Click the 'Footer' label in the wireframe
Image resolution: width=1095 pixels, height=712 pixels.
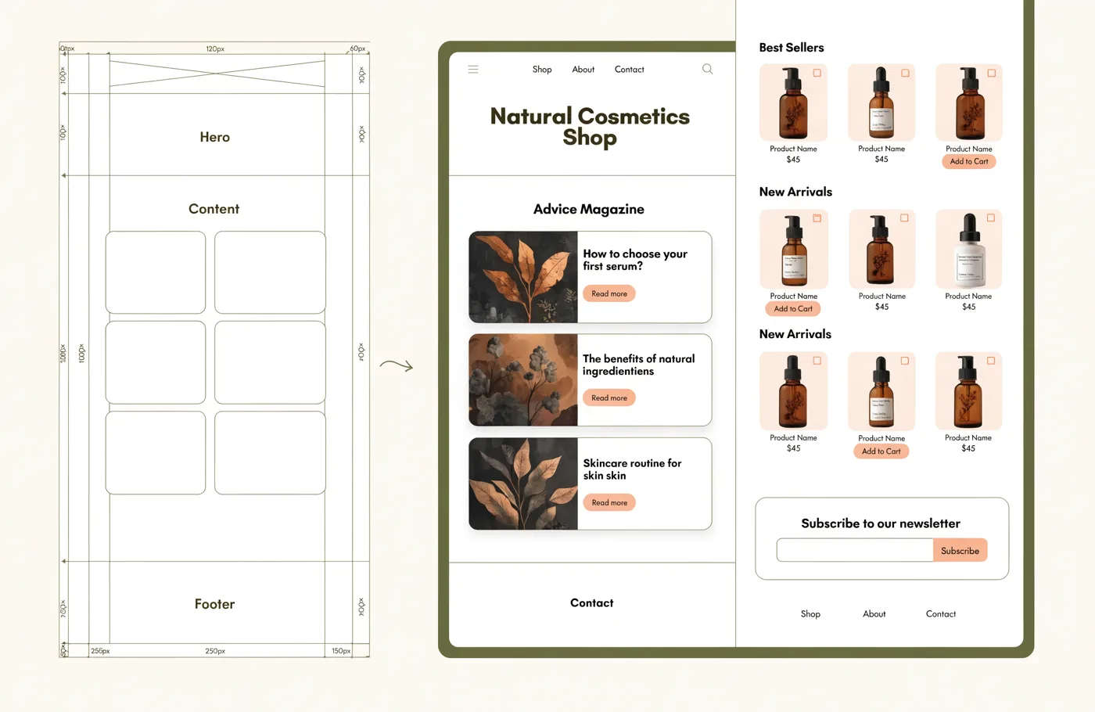pyautogui.click(x=215, y=604)
